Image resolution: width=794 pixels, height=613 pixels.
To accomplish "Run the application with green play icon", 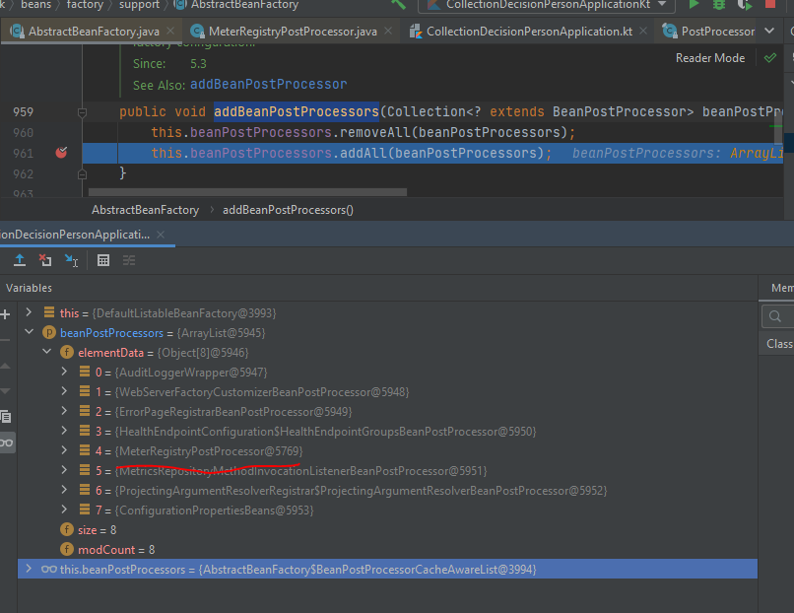I will coord(694,4).
